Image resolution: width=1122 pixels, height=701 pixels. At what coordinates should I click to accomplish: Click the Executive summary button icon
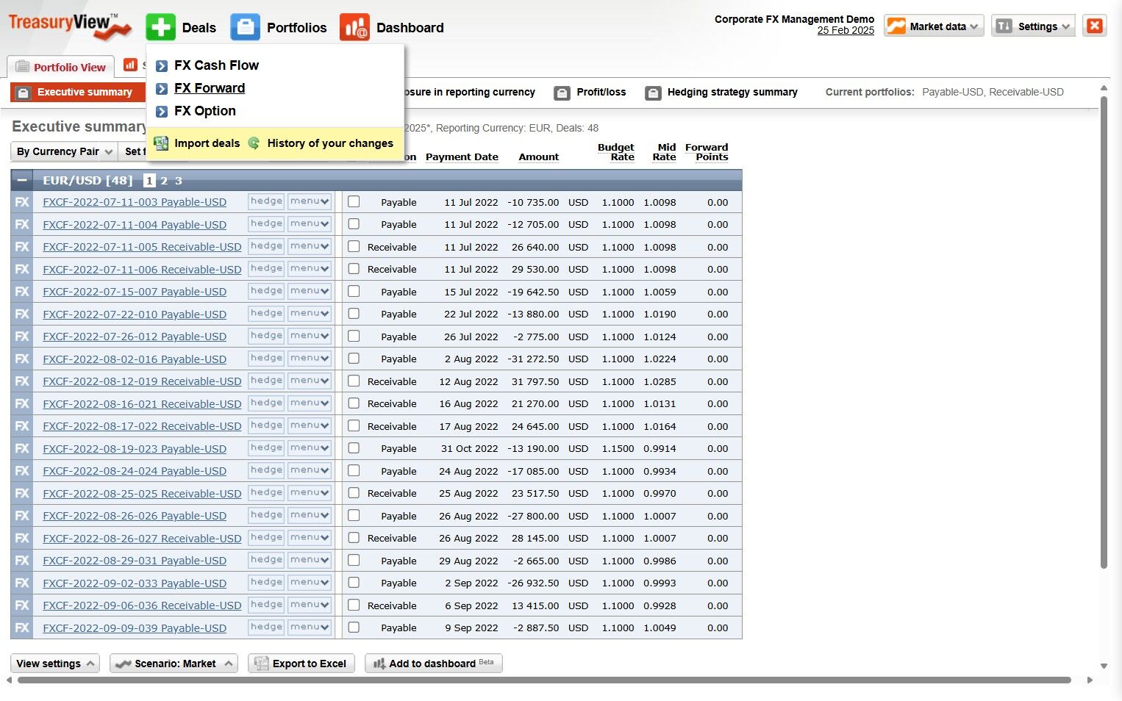pos(23,93)
